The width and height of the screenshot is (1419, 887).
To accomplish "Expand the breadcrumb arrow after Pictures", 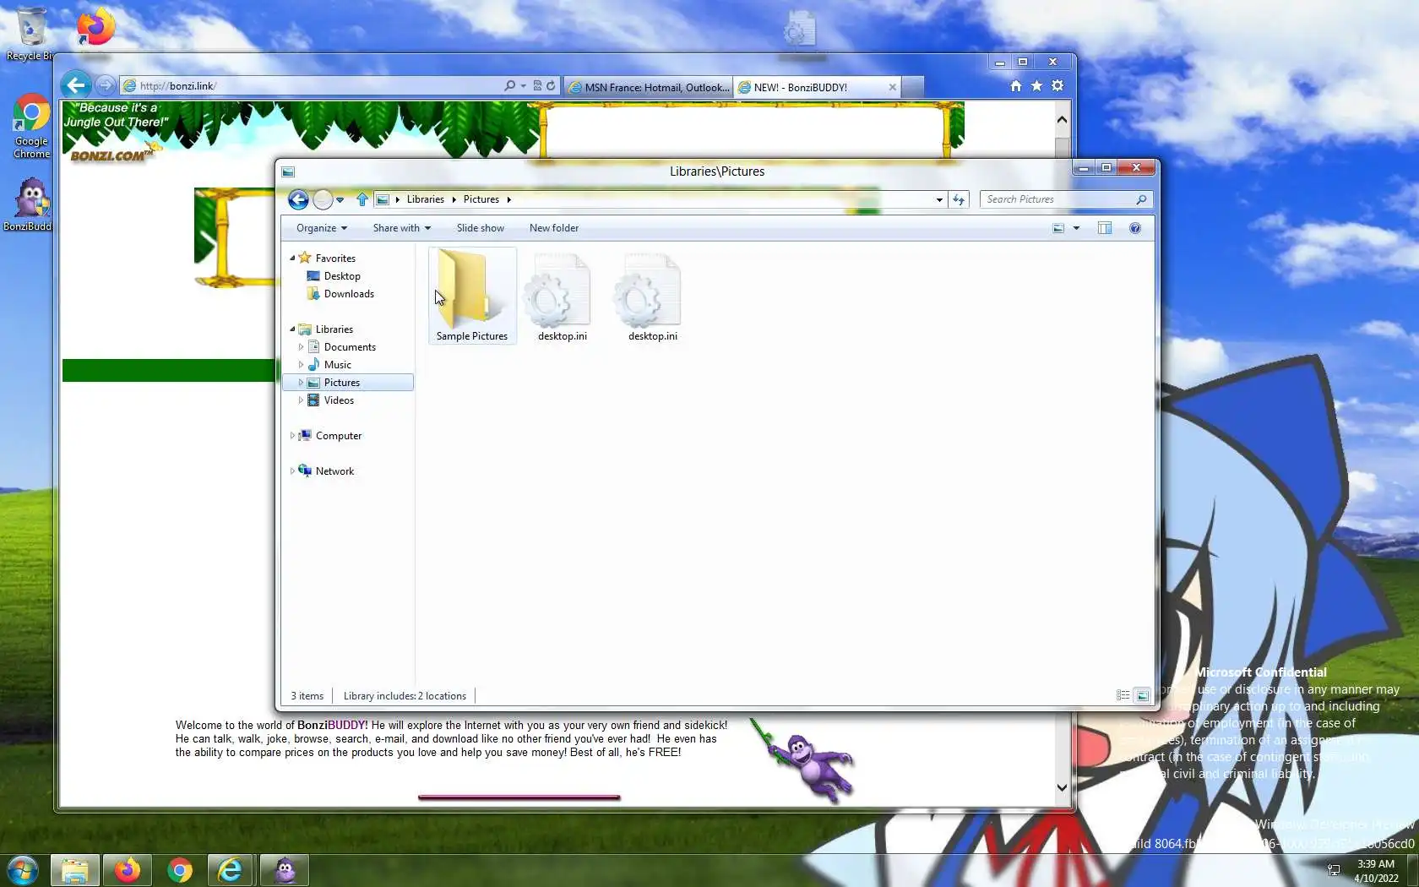I will point(508,199).
